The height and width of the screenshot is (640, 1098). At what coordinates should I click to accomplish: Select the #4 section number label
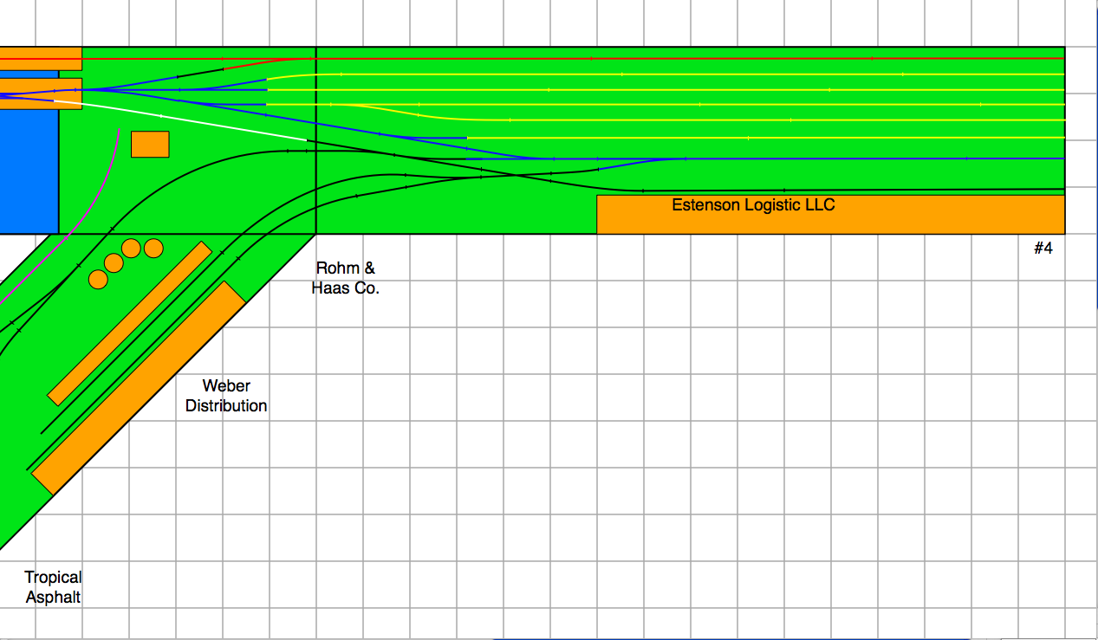(x=1043, y=249)
